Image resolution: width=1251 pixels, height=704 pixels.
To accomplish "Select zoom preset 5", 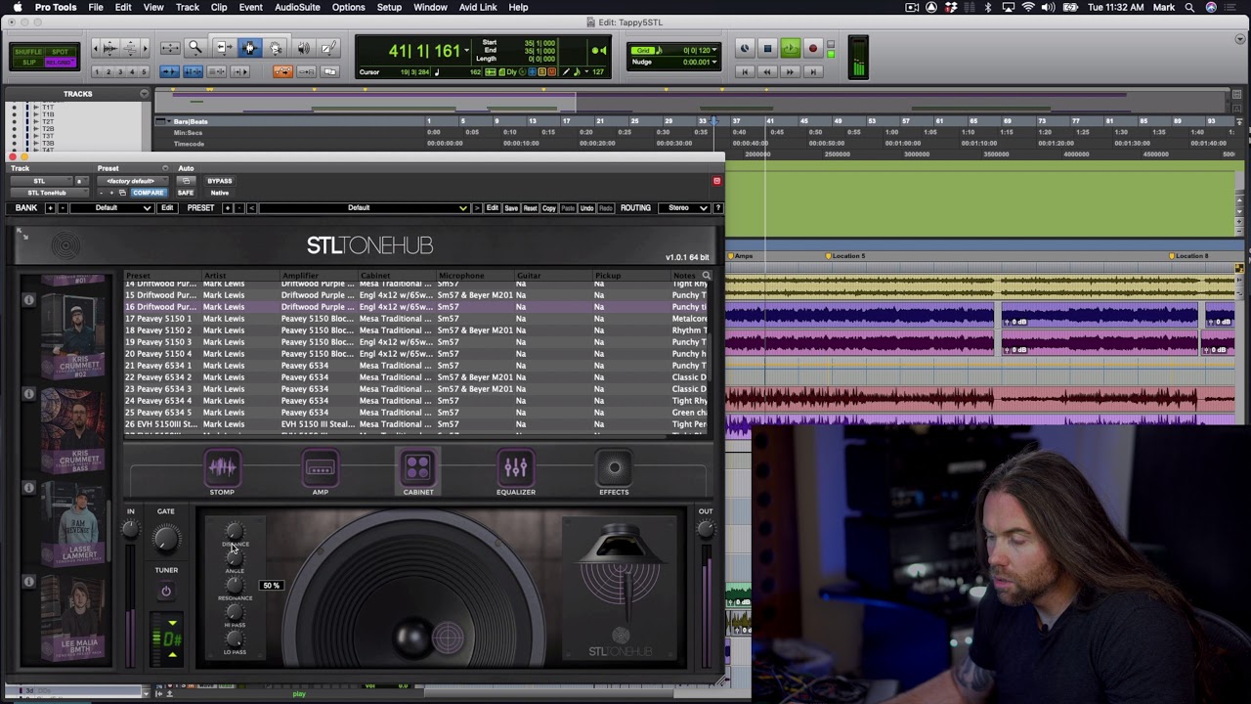I will click(x=145, y=71).
